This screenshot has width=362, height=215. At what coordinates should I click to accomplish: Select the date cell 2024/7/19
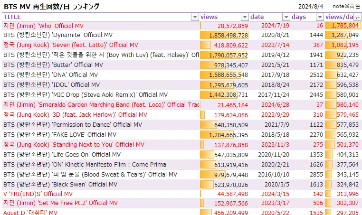[275, 26]
